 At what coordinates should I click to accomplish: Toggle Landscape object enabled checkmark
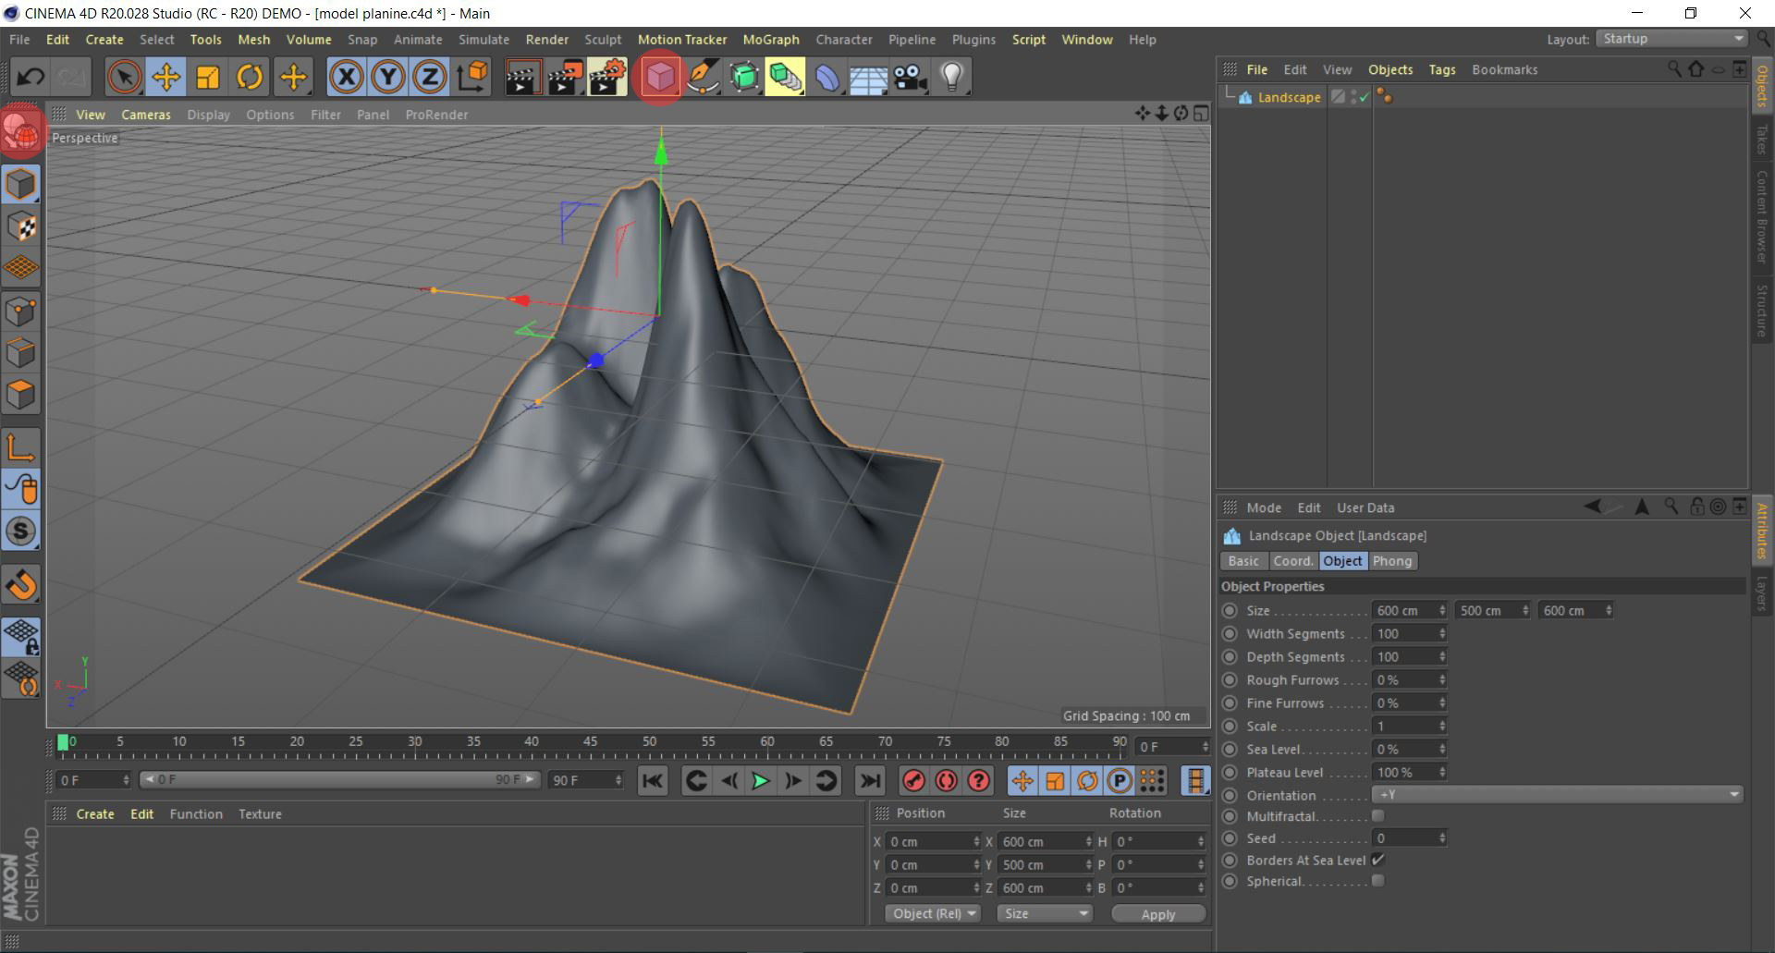click(x=1365, y=97)
